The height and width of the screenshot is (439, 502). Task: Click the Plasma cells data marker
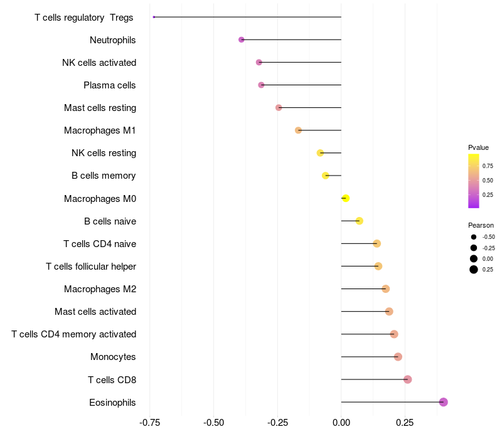click(x=261, y=85)
